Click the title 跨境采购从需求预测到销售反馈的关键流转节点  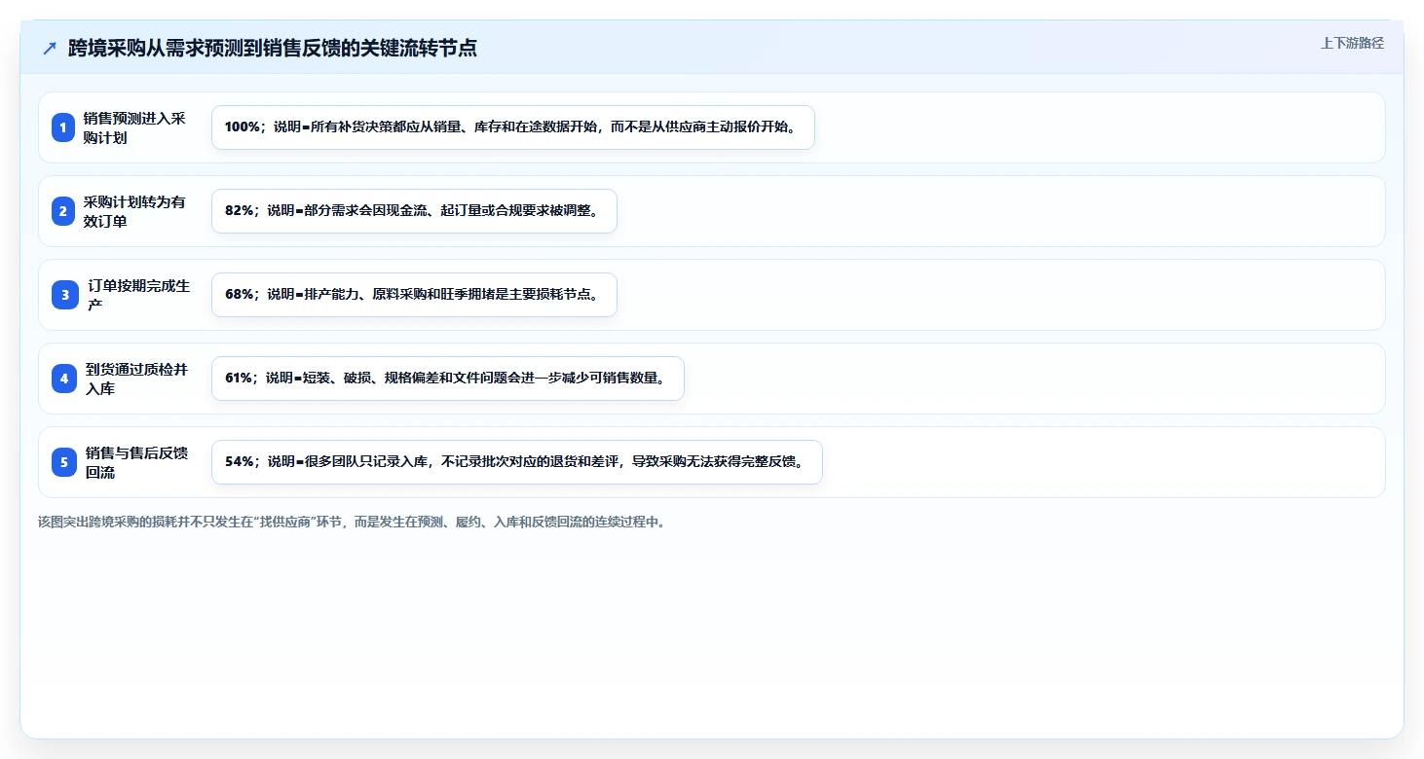click(x=273, y=48)
